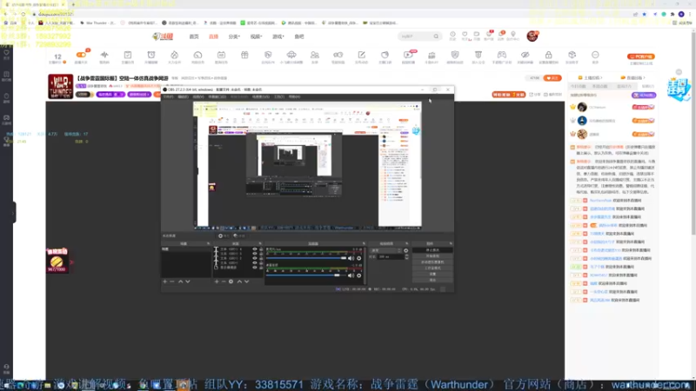Click gift box icon in Douyu streamer toolbar
Screen dimensions: 696x391
click(x=244, y=55)
